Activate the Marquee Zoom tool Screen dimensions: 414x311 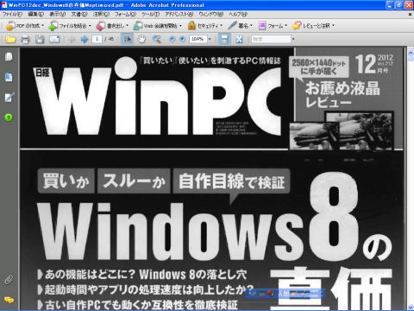click(x=157, y=39)
